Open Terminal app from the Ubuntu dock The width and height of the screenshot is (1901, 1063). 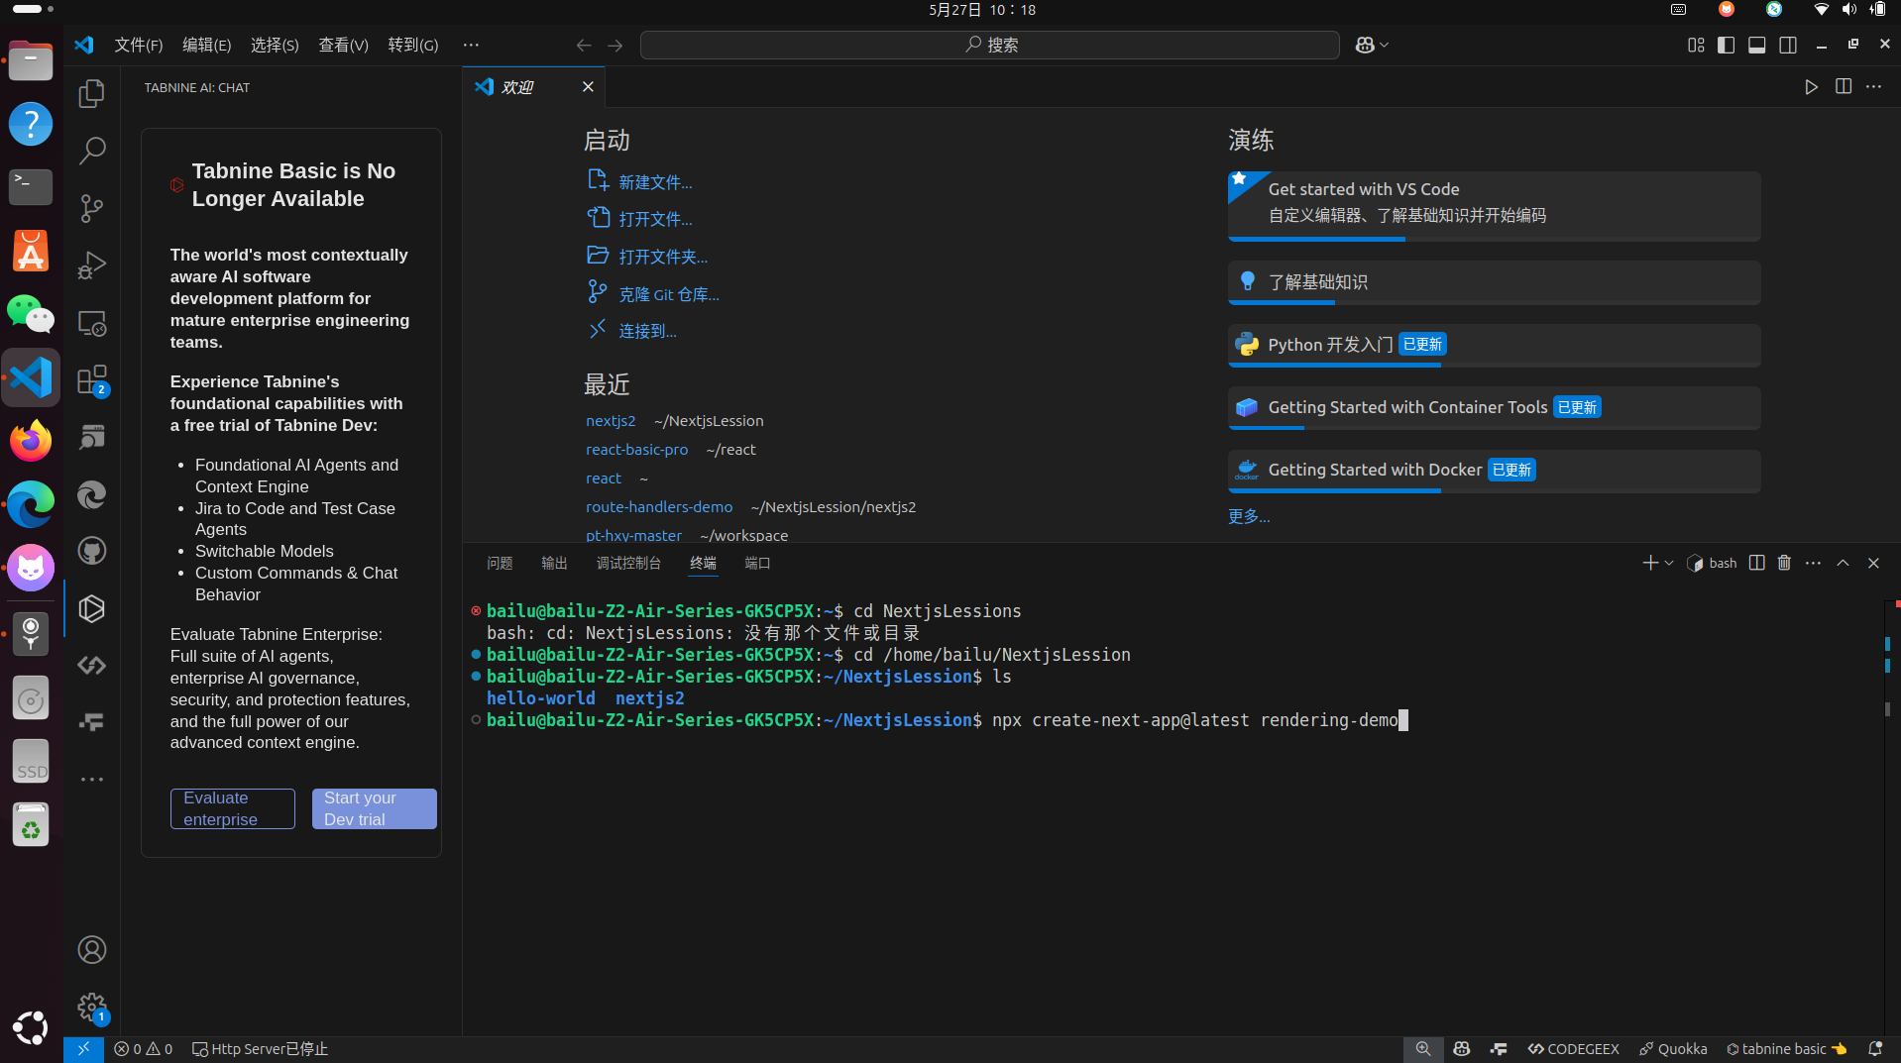[x=31, y=187]
